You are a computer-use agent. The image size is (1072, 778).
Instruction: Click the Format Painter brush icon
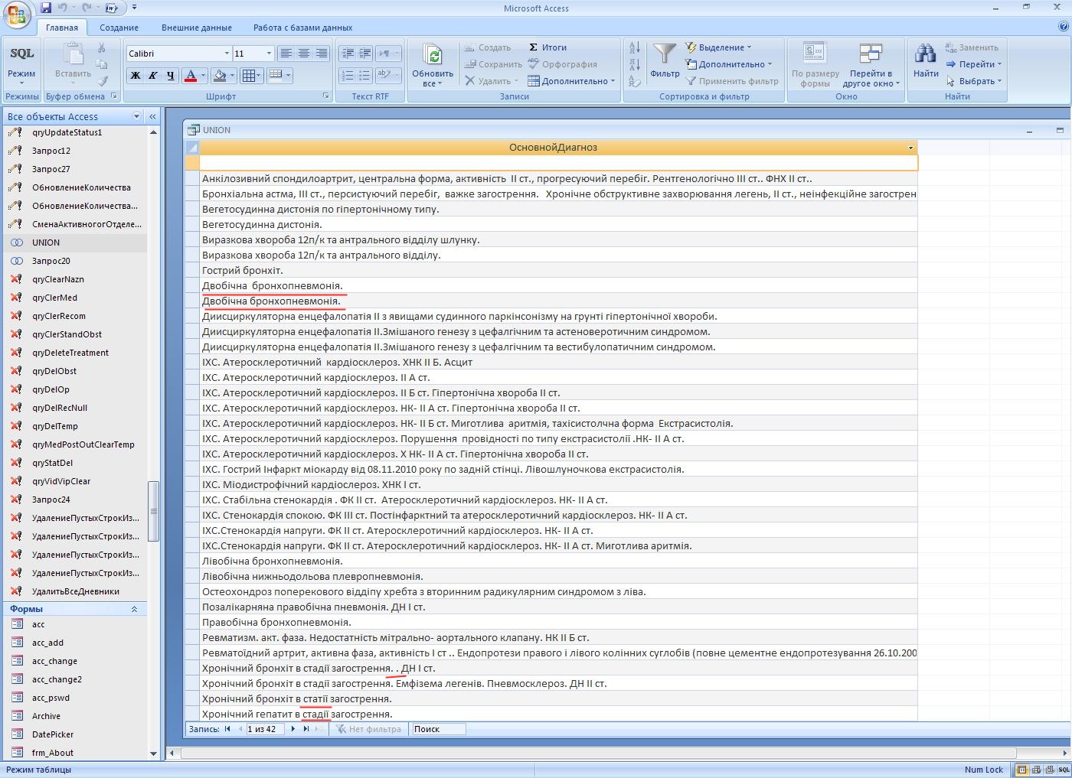point(103,80)
